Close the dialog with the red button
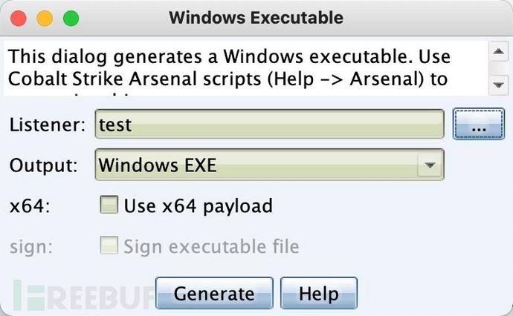 point(19,18)
